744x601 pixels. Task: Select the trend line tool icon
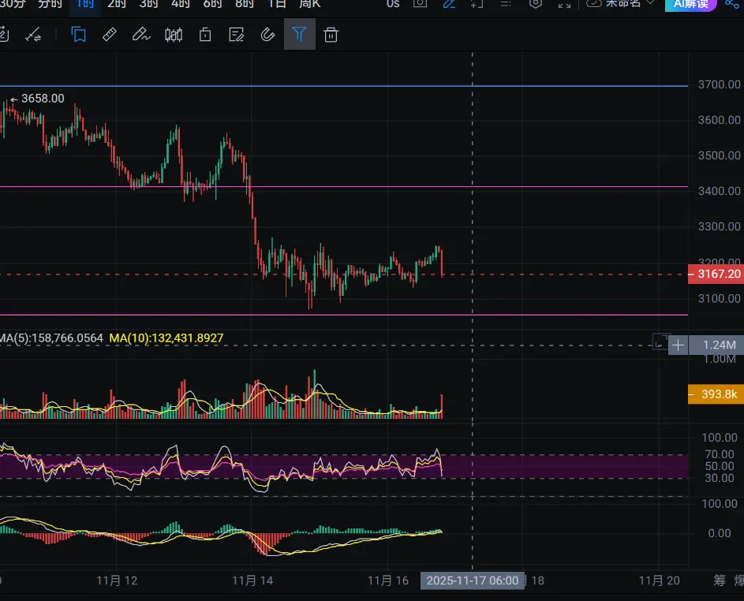pyautogui.click(x=33, y=35)
